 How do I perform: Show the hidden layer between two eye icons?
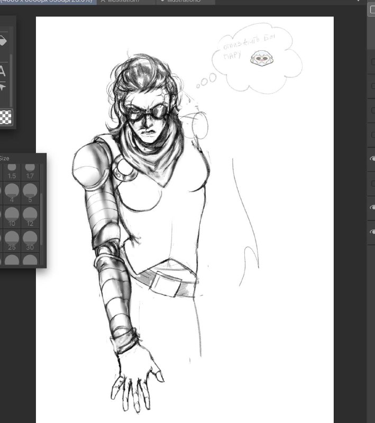pos(373,183)
